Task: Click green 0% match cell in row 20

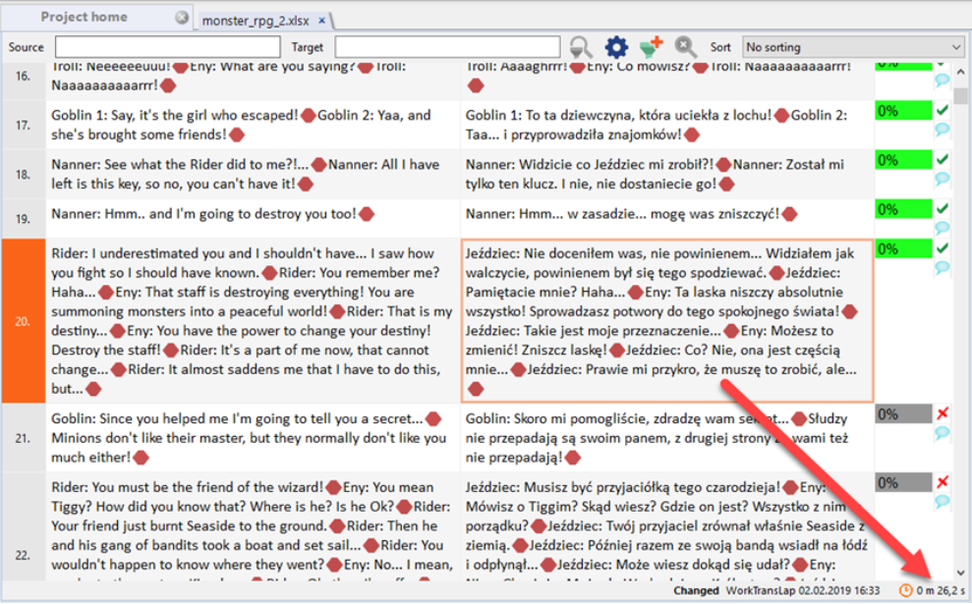Action: tap(903, 249)
